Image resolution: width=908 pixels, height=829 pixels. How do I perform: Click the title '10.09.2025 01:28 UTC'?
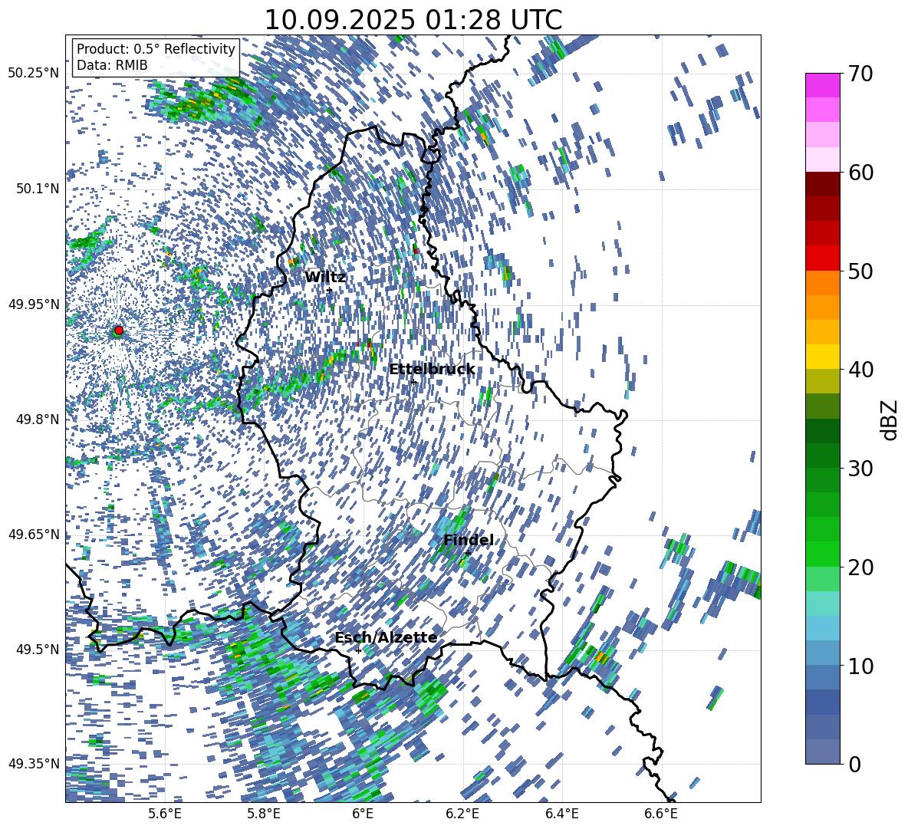(x=413, y=20)
